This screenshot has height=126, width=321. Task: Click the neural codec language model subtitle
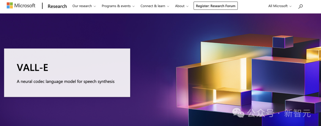click(65, 82)
